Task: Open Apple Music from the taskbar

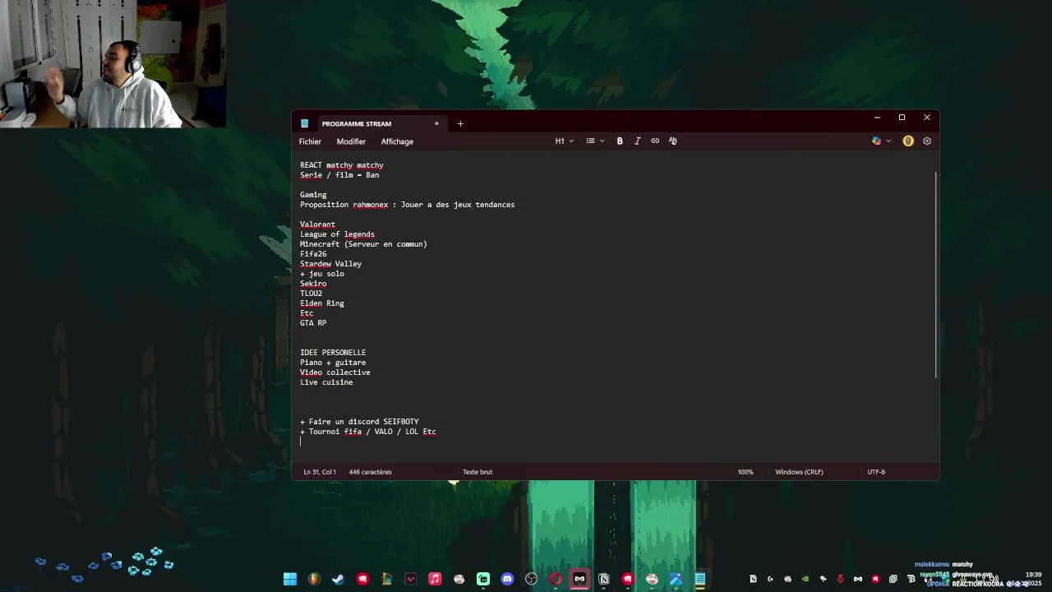Action: pyautogui.click(x=435, y=579)
